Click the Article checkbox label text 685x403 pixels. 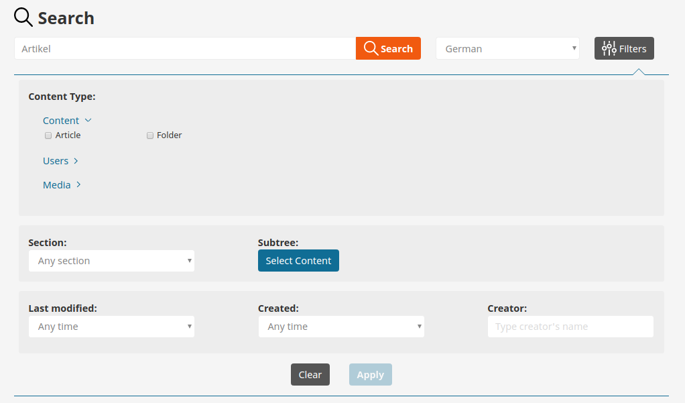pyautogui.click(x=68, y=135)
